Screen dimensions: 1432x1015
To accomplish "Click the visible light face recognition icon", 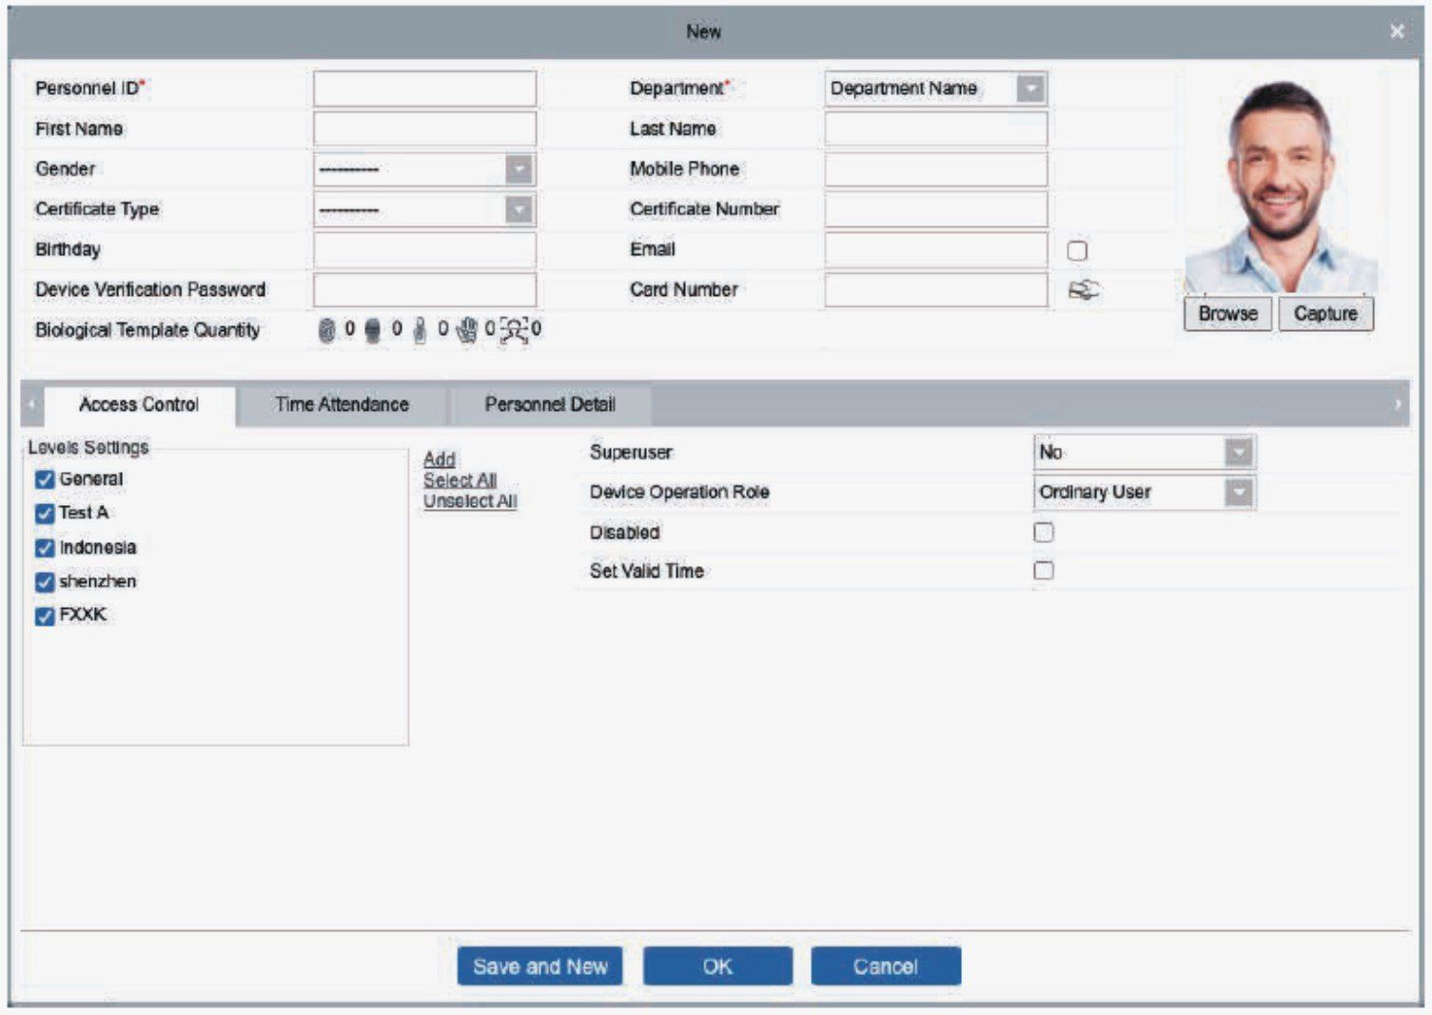I will pyautogui.click(x=514, y=330).
